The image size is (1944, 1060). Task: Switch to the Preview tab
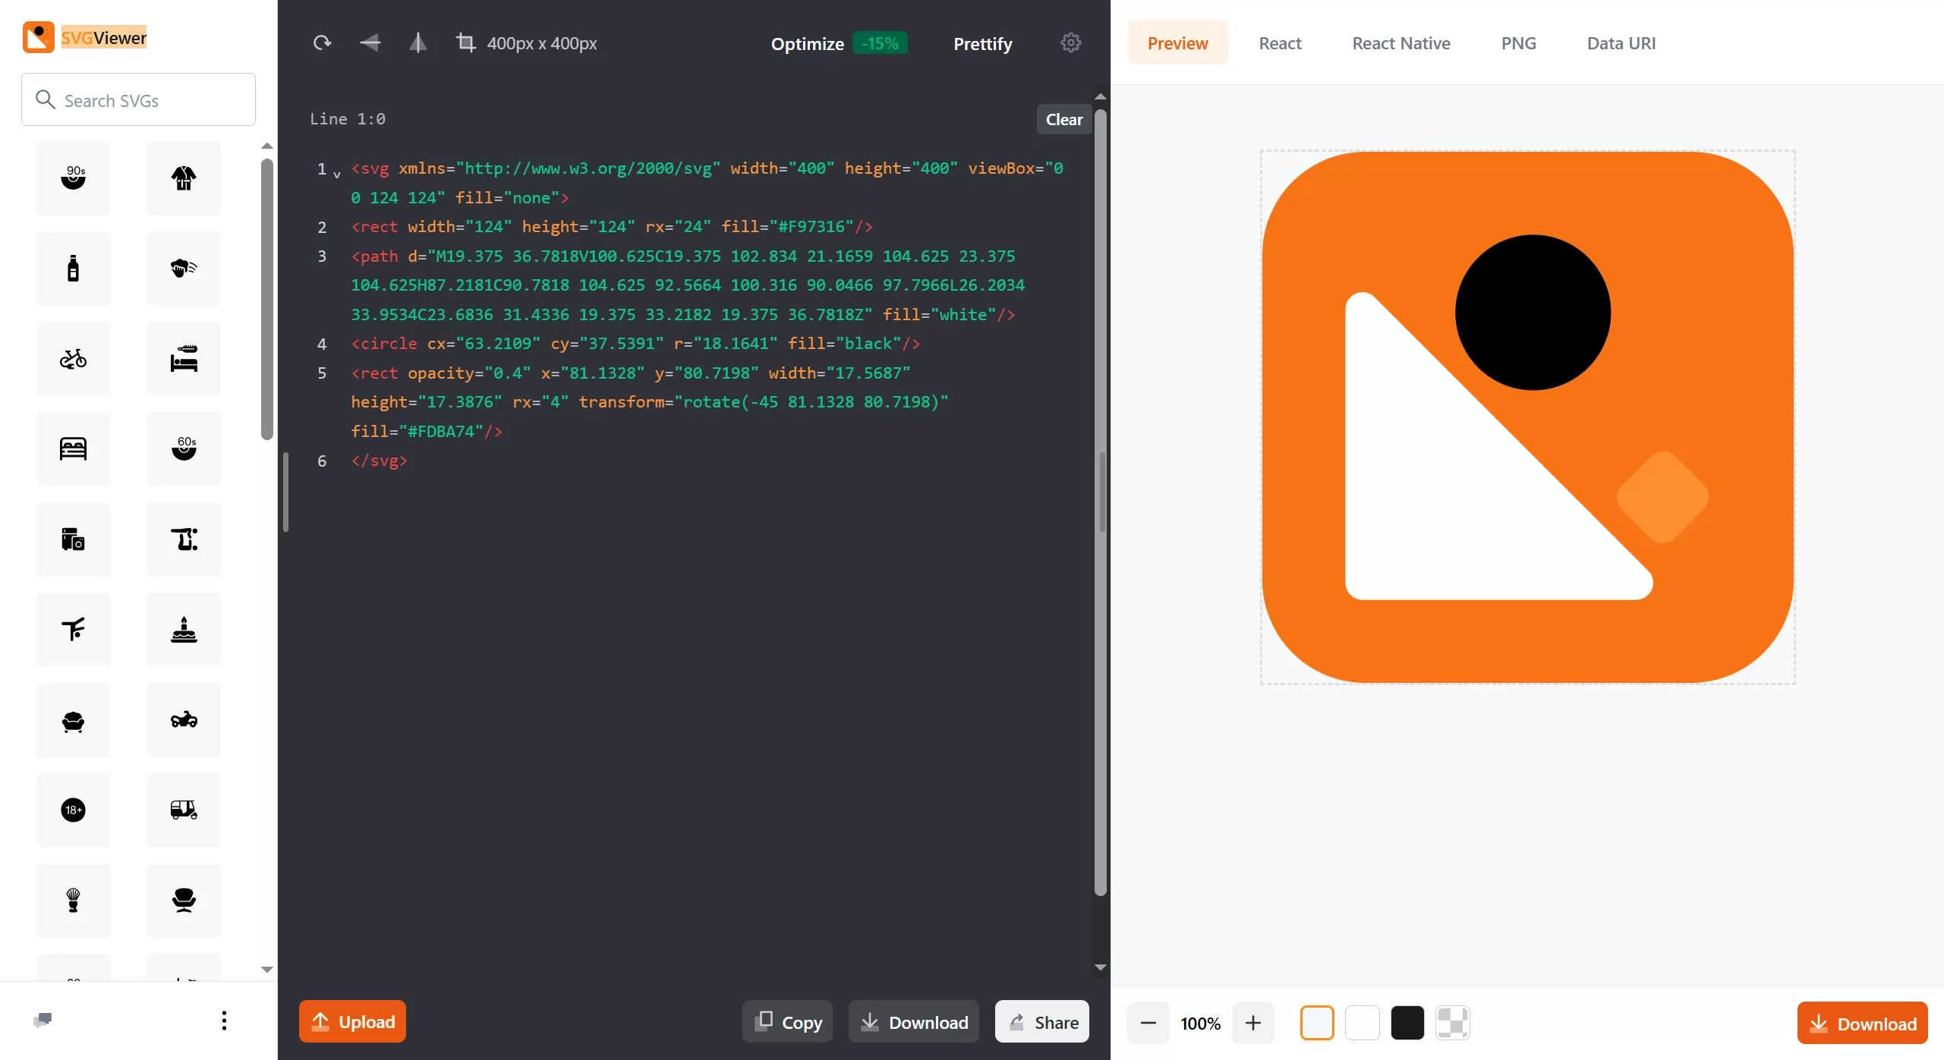(x=1177, y=43)
